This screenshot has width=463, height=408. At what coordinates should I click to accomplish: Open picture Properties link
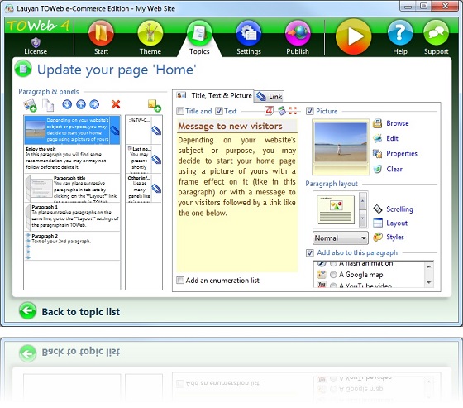(x=402, y=153)
